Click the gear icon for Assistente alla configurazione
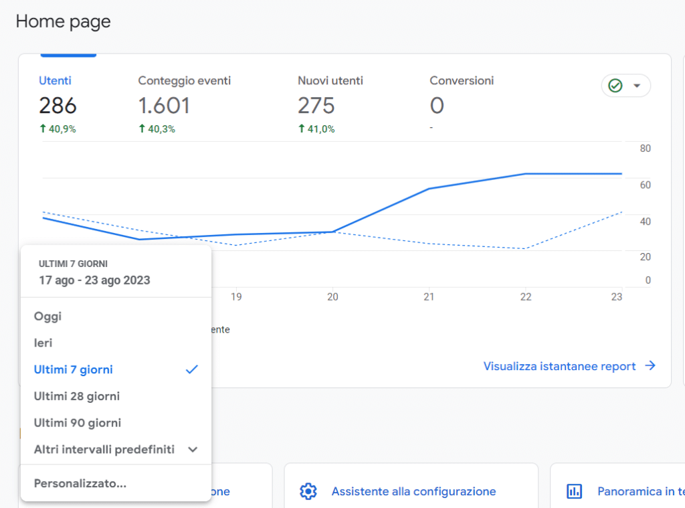The width and height of the screenshot is (685, 508). 308,491
